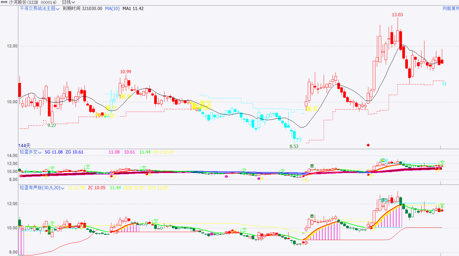Select the MA(10) parameter label
This screenshot has width=459, height=256.
click(112, 9)
